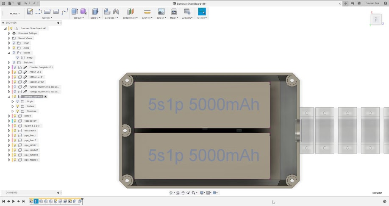Click the Press Pull modify icon

[95, 11]
